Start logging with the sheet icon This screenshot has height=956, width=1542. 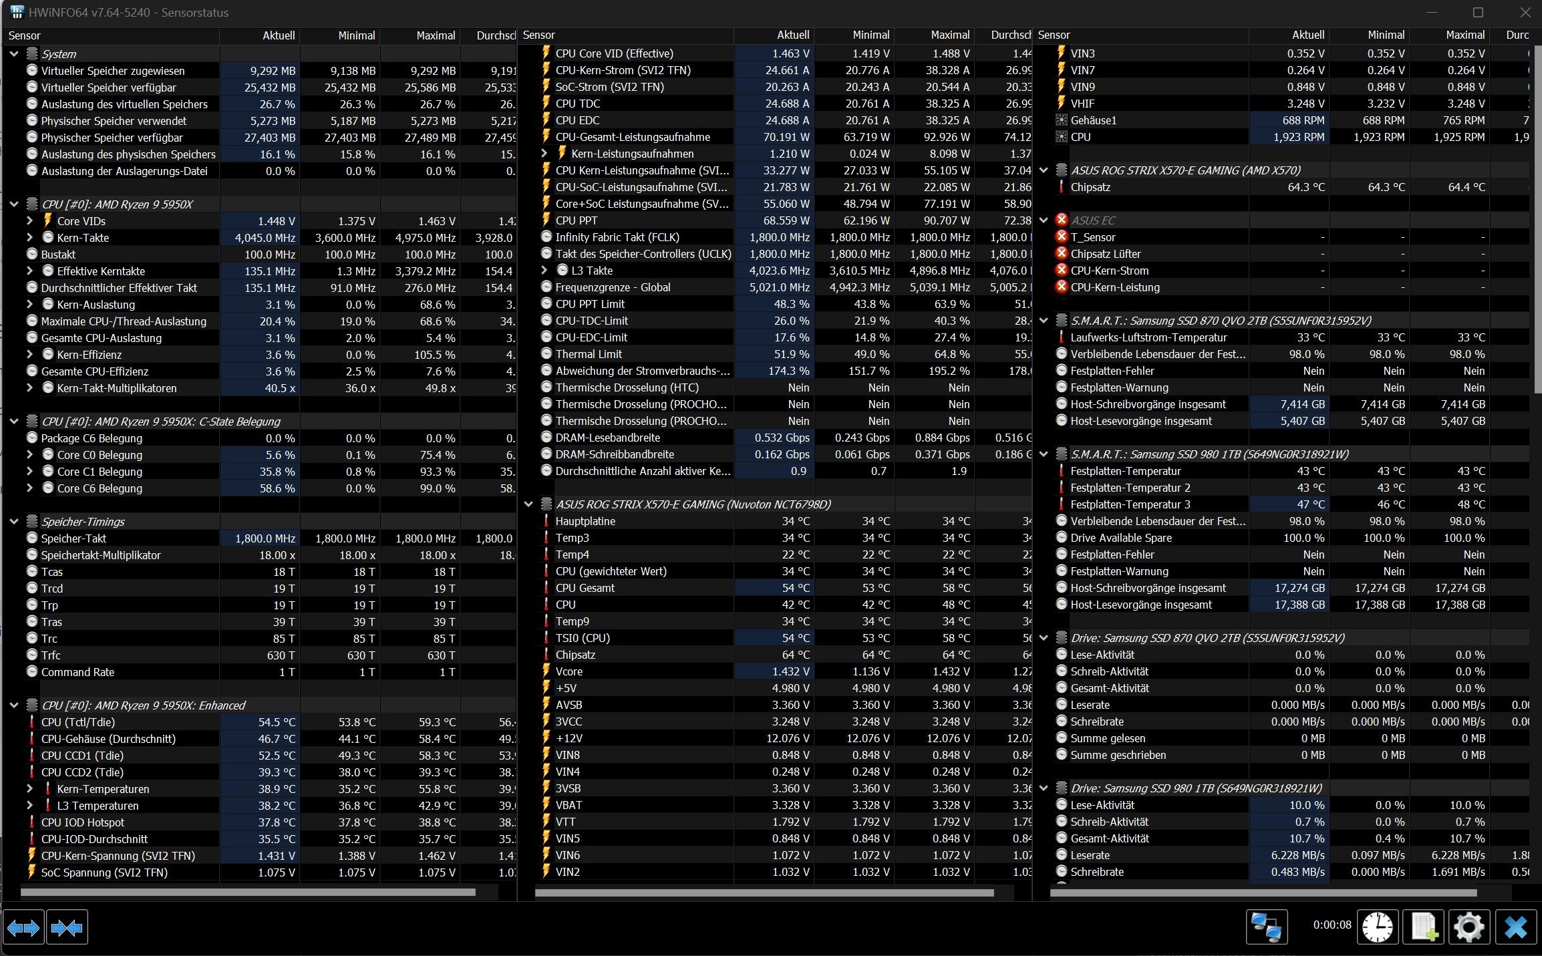tap(1423, 927)
